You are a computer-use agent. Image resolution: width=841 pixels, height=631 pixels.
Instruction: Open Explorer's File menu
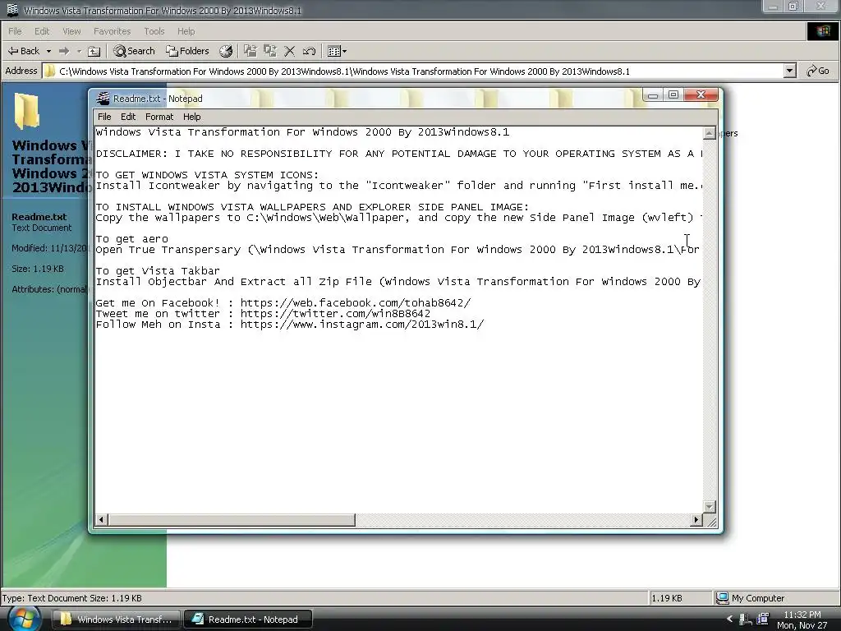point(15,31)
